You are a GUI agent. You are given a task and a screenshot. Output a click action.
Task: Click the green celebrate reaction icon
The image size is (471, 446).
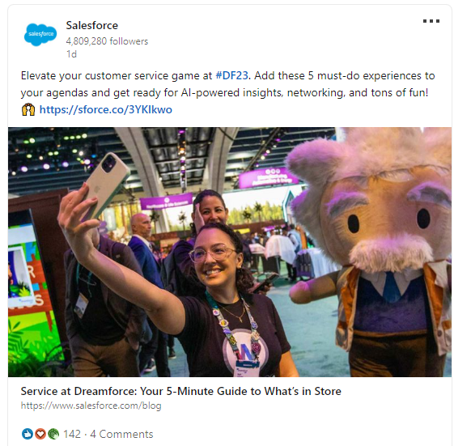tap(53, 434)
